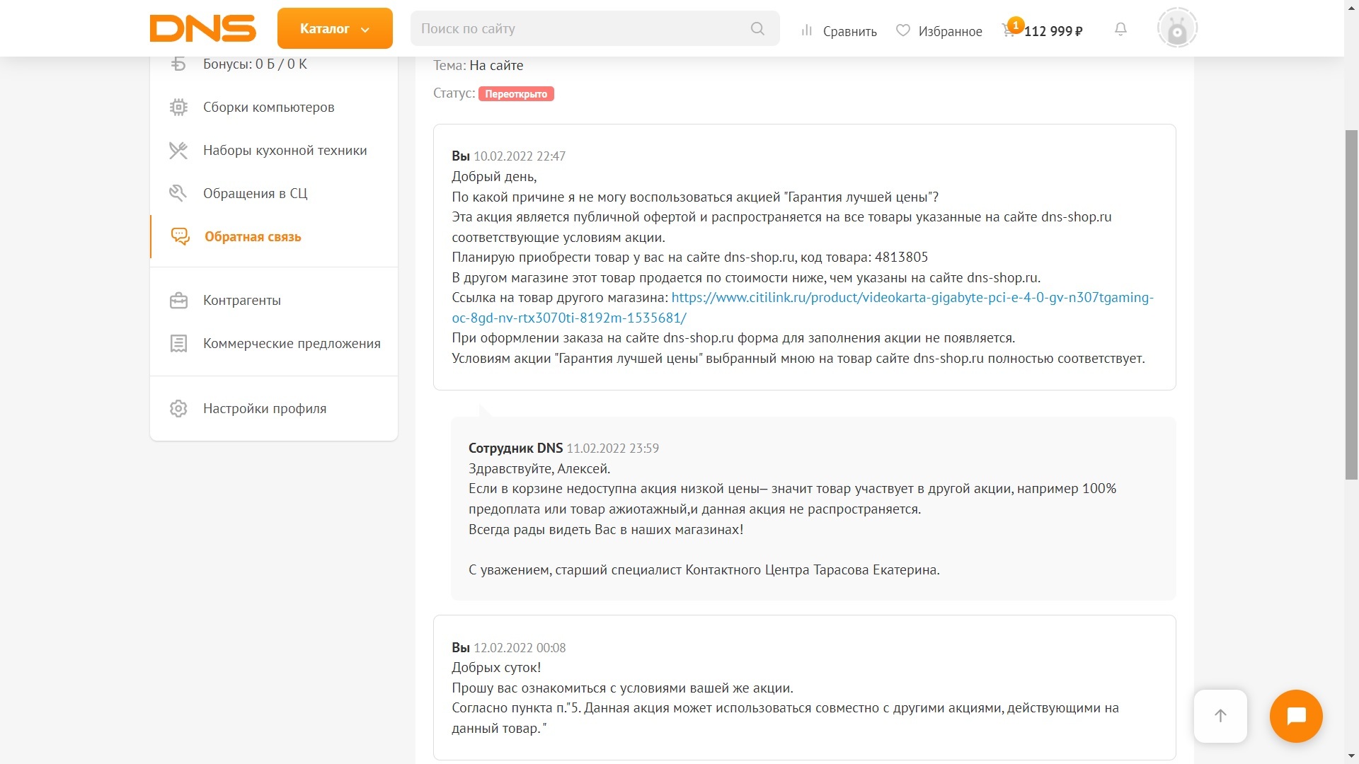Click the fork and knife icon
1359x764 pixels.
[x=178, y=150]
